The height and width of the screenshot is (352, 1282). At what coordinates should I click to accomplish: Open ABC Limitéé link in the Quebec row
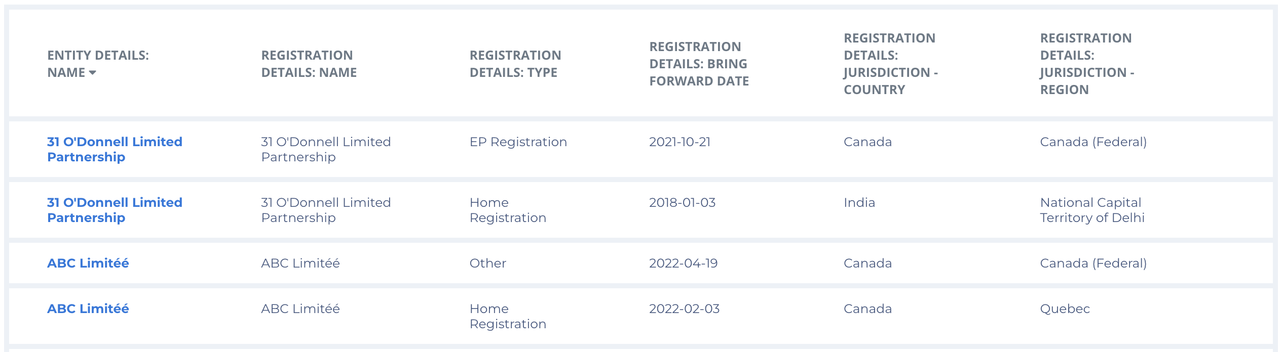coord(88,309)
